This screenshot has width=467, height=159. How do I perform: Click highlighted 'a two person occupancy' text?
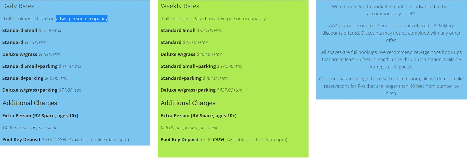tap(82, 19)
